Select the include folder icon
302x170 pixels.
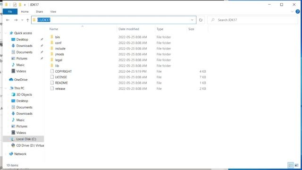coord(52,48)
